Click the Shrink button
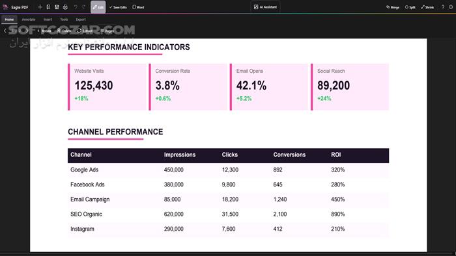456x256 pixels. 427,7
